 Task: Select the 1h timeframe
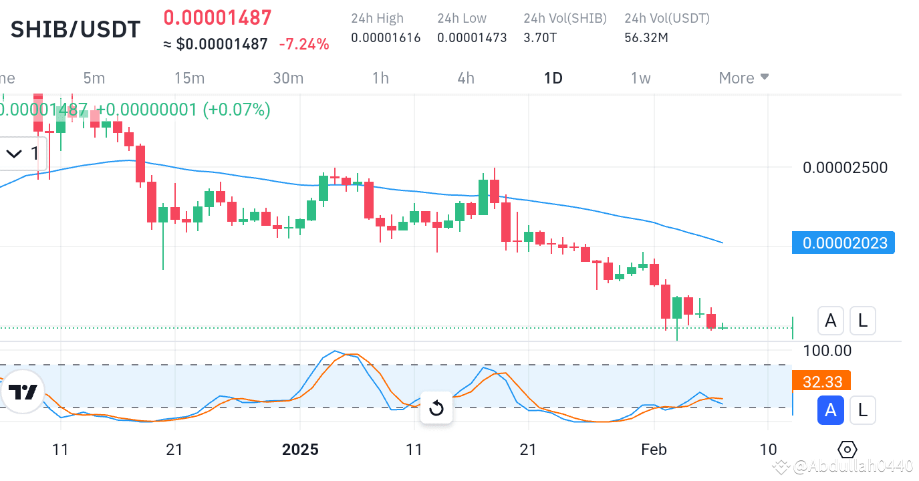coord(380,77)
